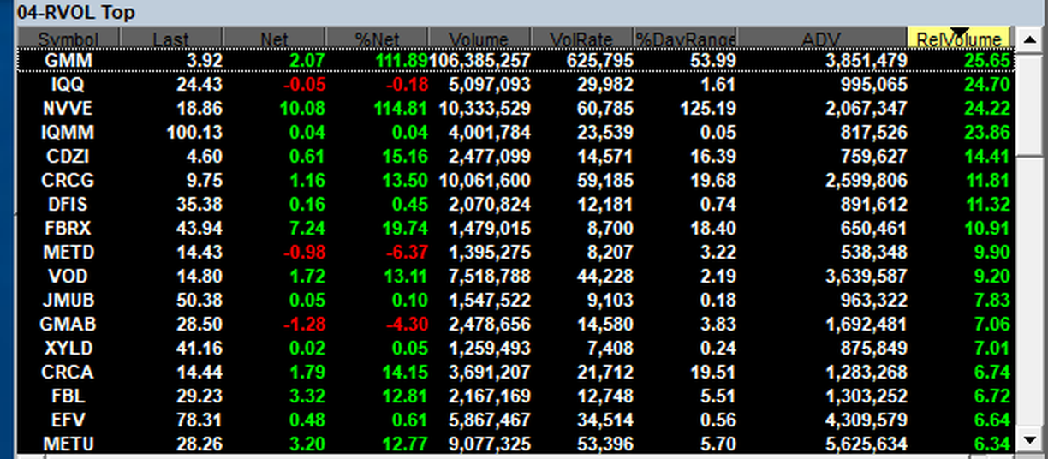Select the IQMM symbol
Screen dimensions: 1048x459
click(x=68, y=133)
